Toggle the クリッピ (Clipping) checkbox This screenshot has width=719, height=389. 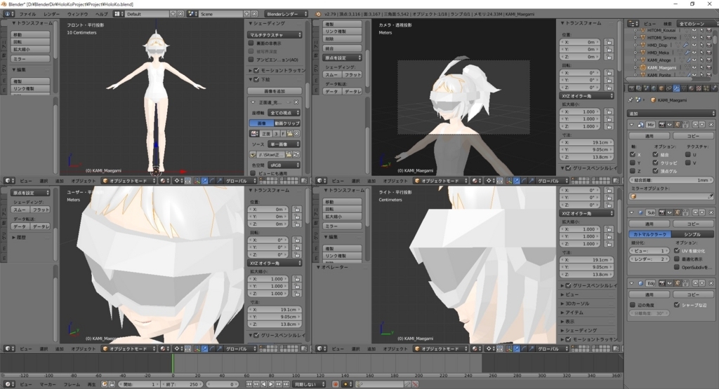(x=655, y=163)
